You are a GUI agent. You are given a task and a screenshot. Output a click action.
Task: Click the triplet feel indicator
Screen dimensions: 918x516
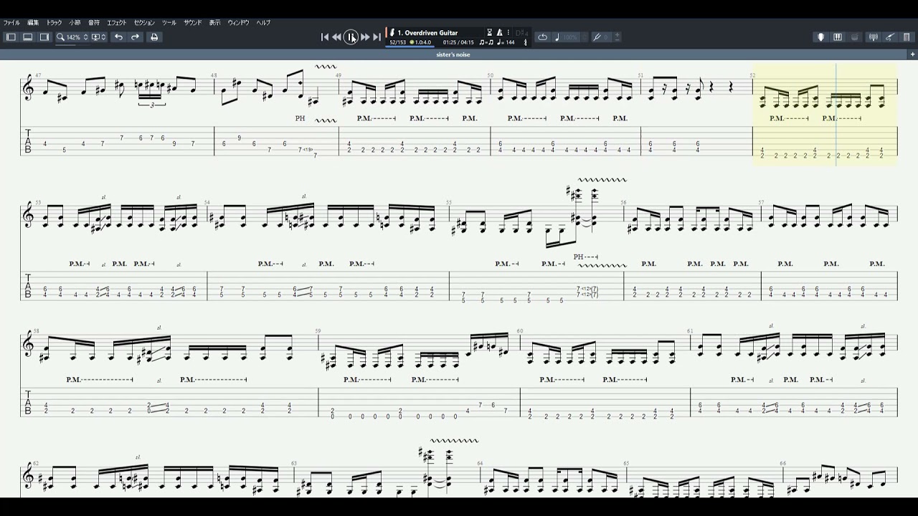click(x=486, y=42)
